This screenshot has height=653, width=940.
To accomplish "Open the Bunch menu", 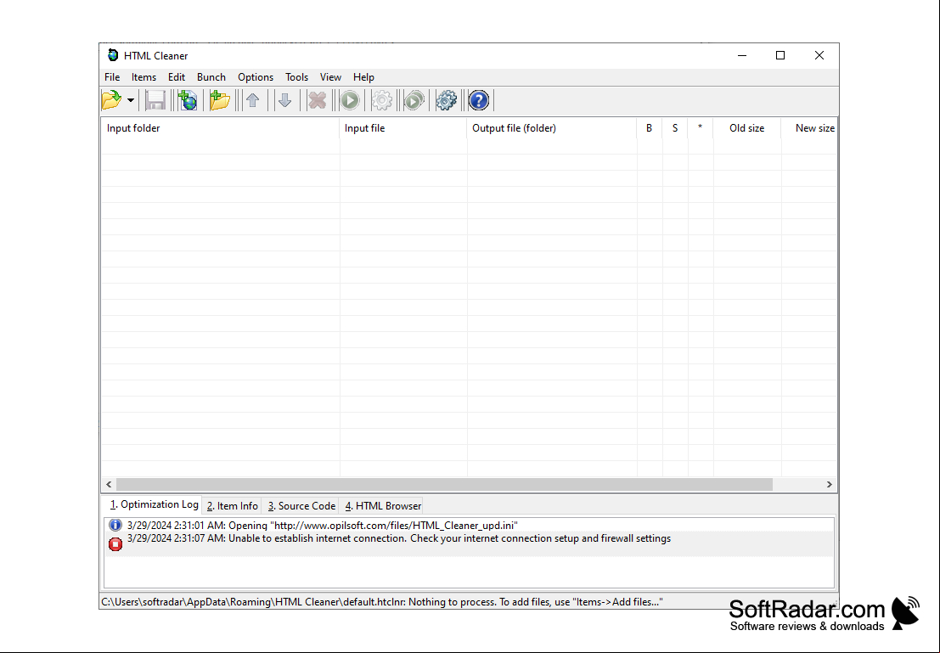I will (211, 76).
